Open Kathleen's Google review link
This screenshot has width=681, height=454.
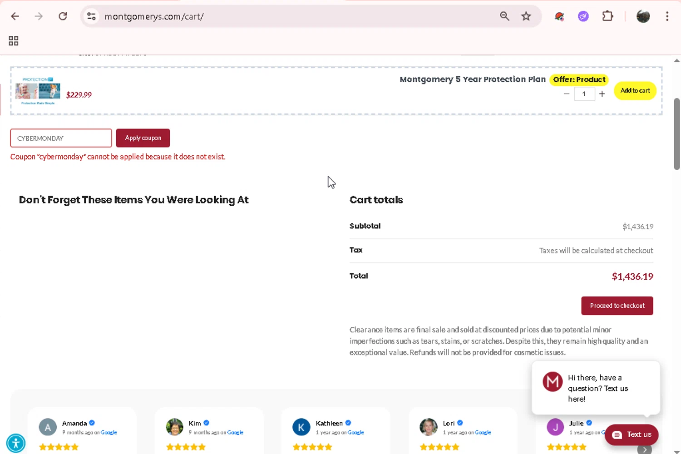click(355, 433)
